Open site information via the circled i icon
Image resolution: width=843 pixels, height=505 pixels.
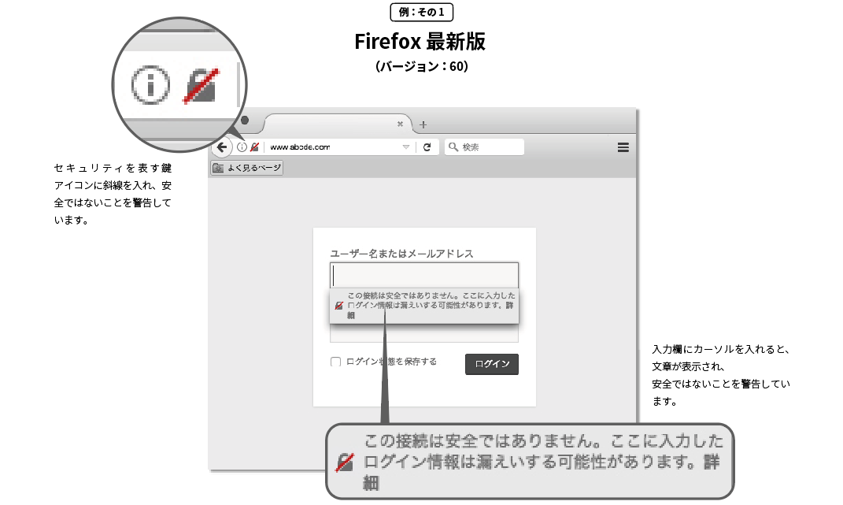tap(242, 147)
